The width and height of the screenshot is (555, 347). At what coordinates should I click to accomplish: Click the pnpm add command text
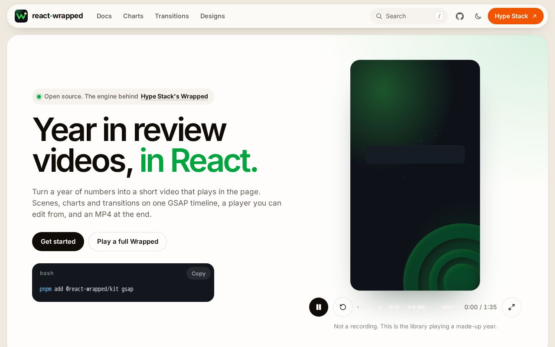86,289
